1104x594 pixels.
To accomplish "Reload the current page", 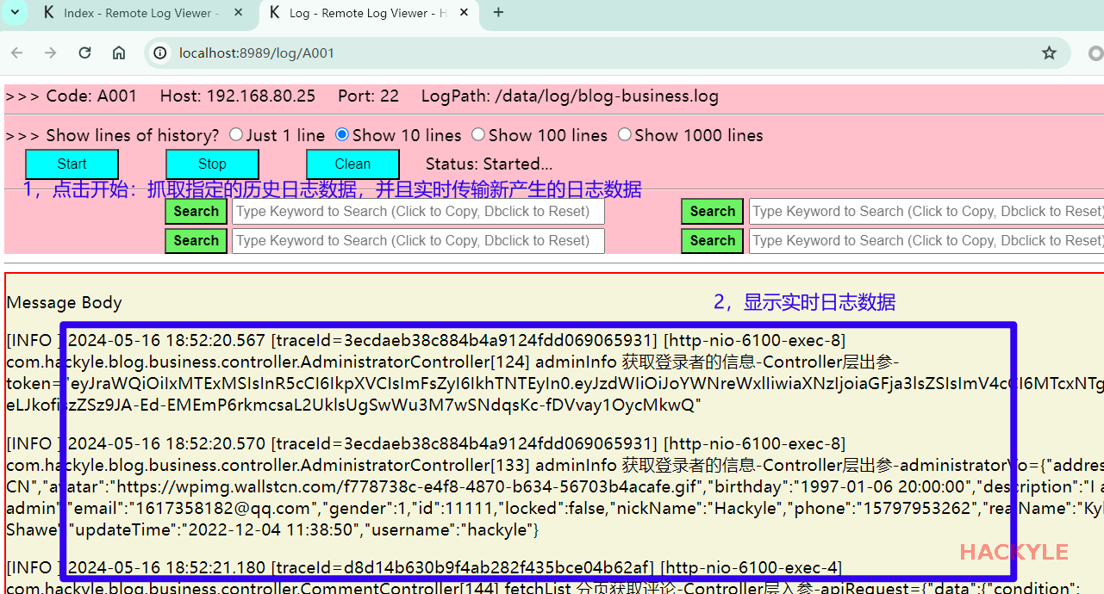I will pos(84,53).
